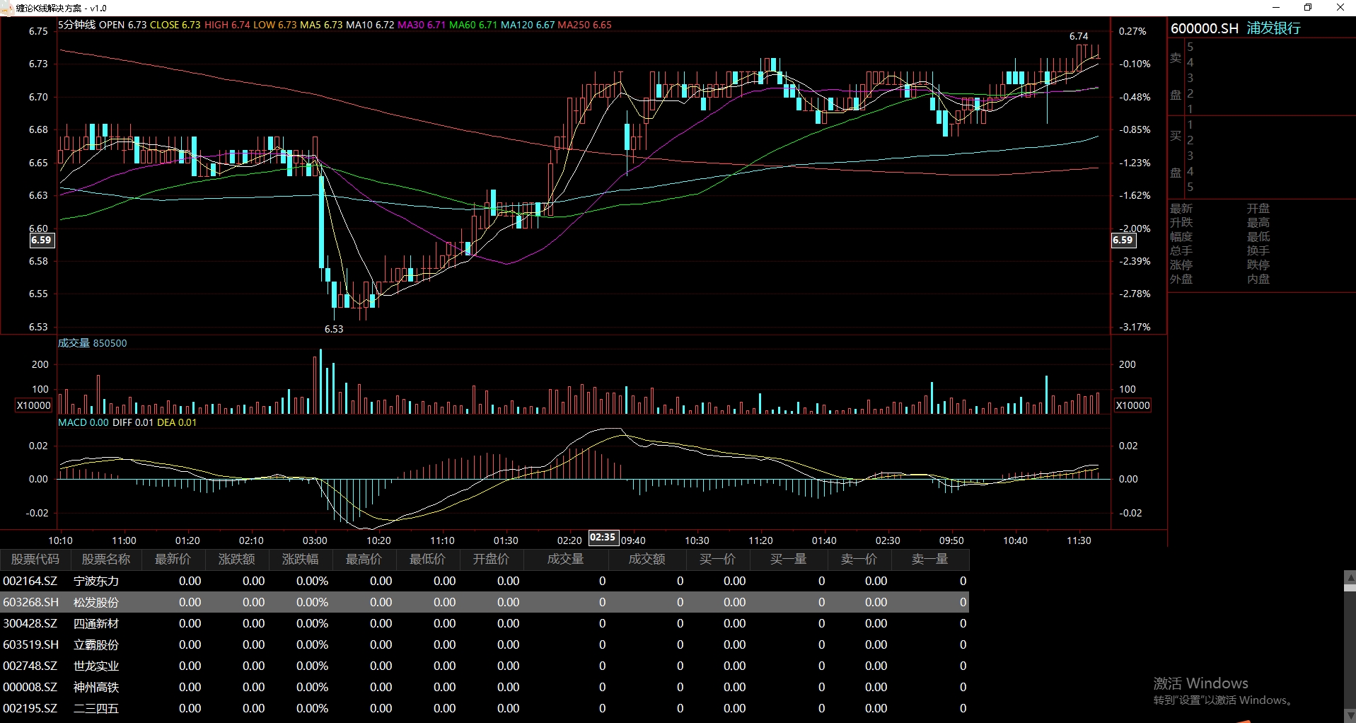Click the 卖一量 column header

pos(930,560)
